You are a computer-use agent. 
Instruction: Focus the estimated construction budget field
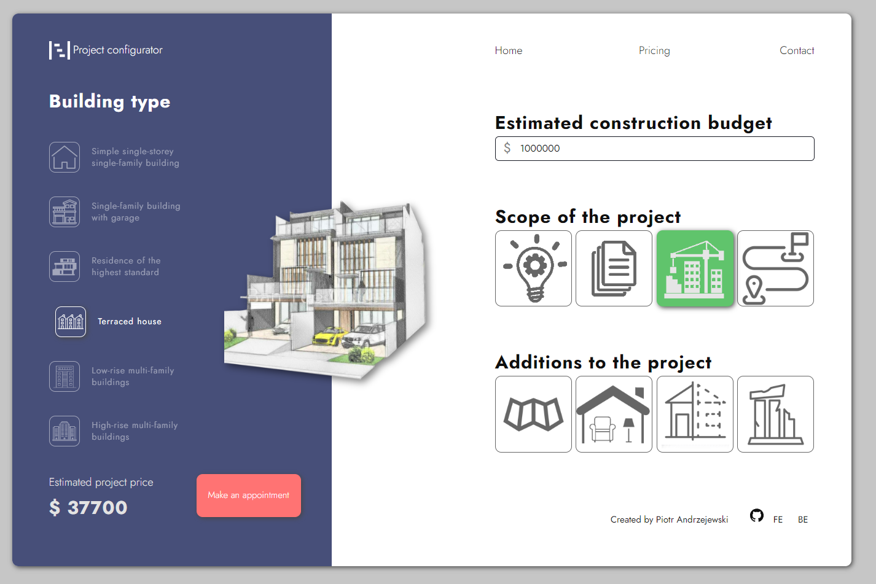[655, 149]
